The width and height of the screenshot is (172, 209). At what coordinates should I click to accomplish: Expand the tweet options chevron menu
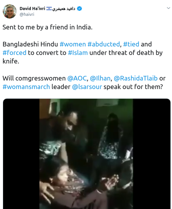click(169, 8)
